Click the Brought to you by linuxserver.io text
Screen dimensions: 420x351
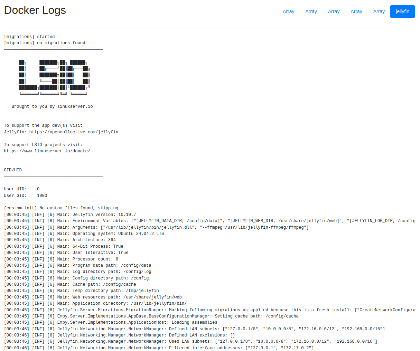(53, 106)
